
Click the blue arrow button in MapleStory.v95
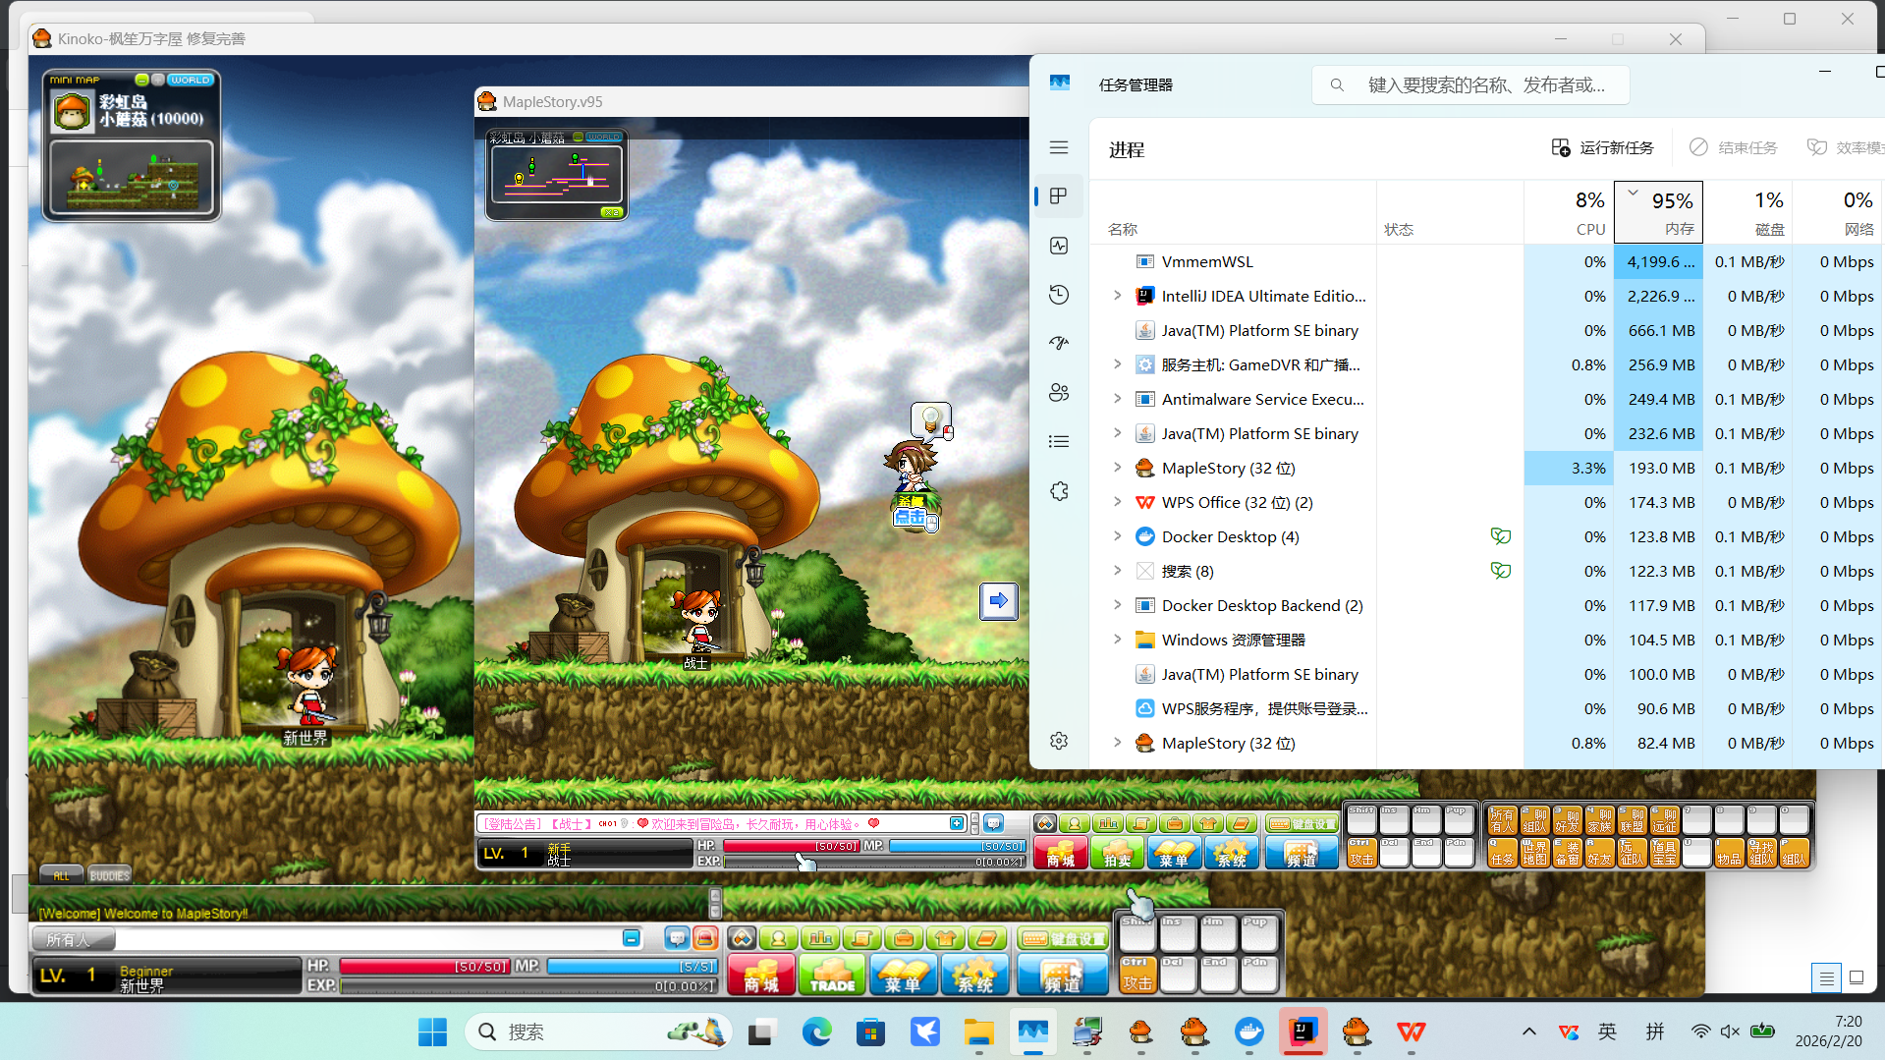(998, 600)
